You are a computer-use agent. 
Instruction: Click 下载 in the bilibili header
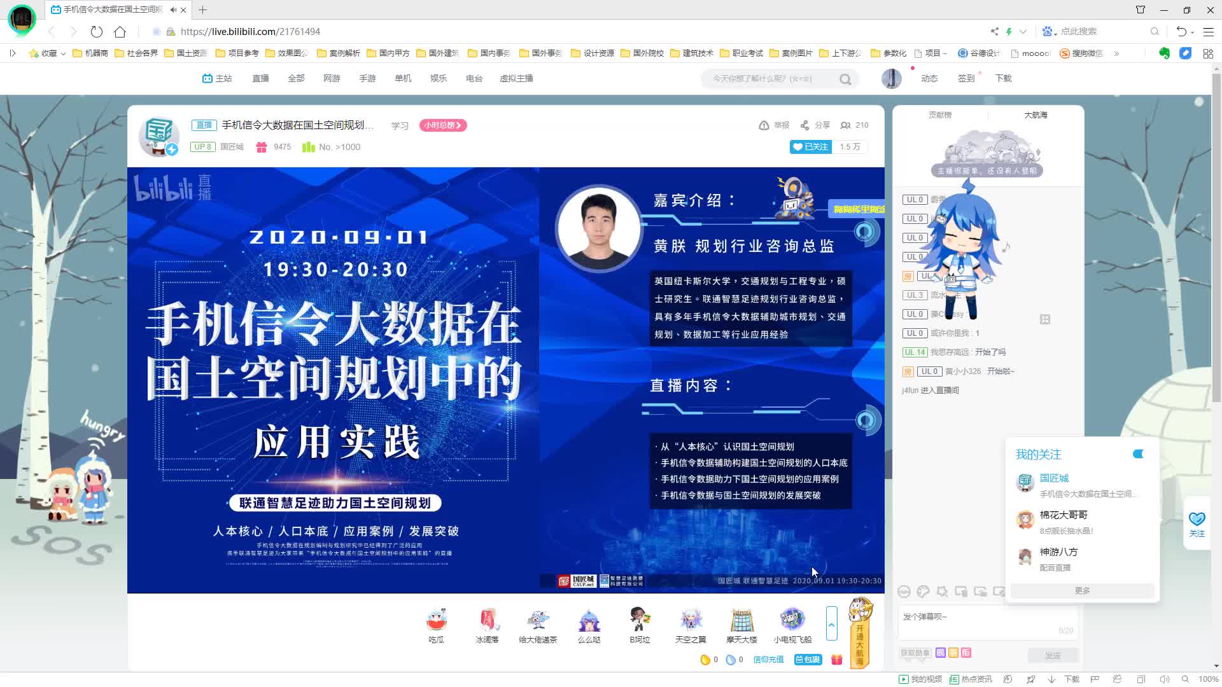[1003, 78]
